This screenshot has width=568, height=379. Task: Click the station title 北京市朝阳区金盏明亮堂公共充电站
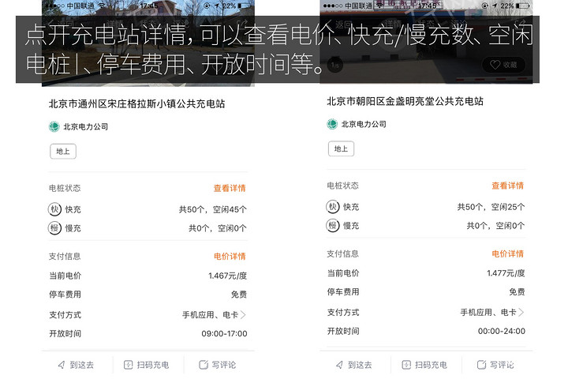point(405,102)
